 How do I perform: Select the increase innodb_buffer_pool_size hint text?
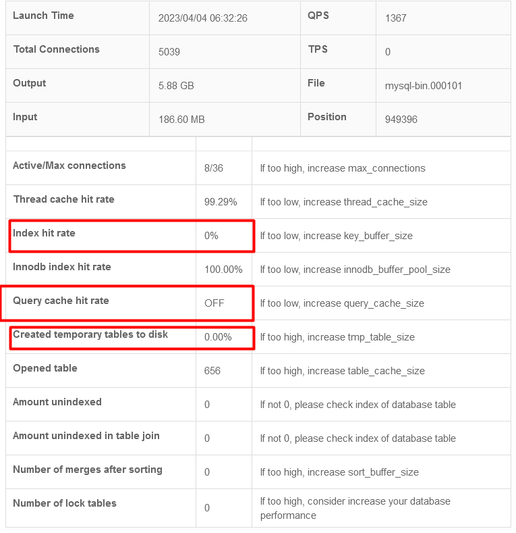(355, 270)
